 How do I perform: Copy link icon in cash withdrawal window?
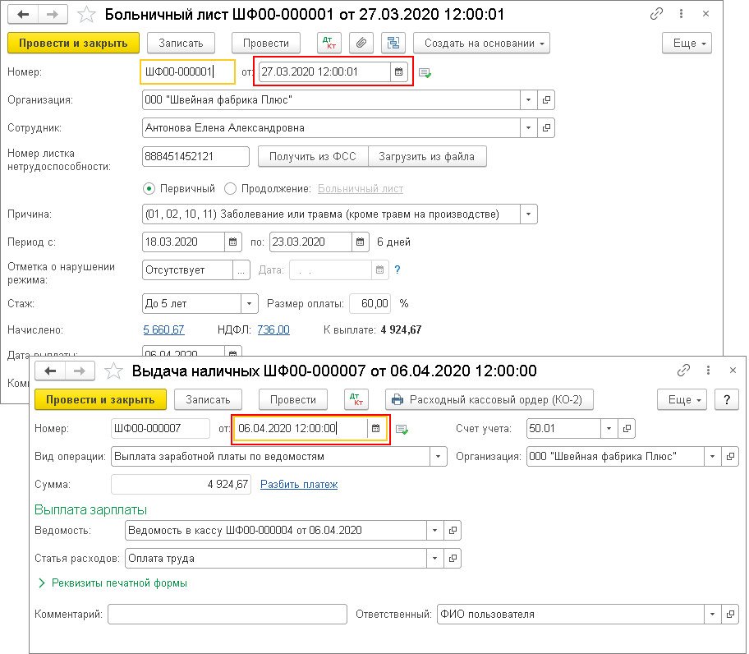click(x=683, y=371)
